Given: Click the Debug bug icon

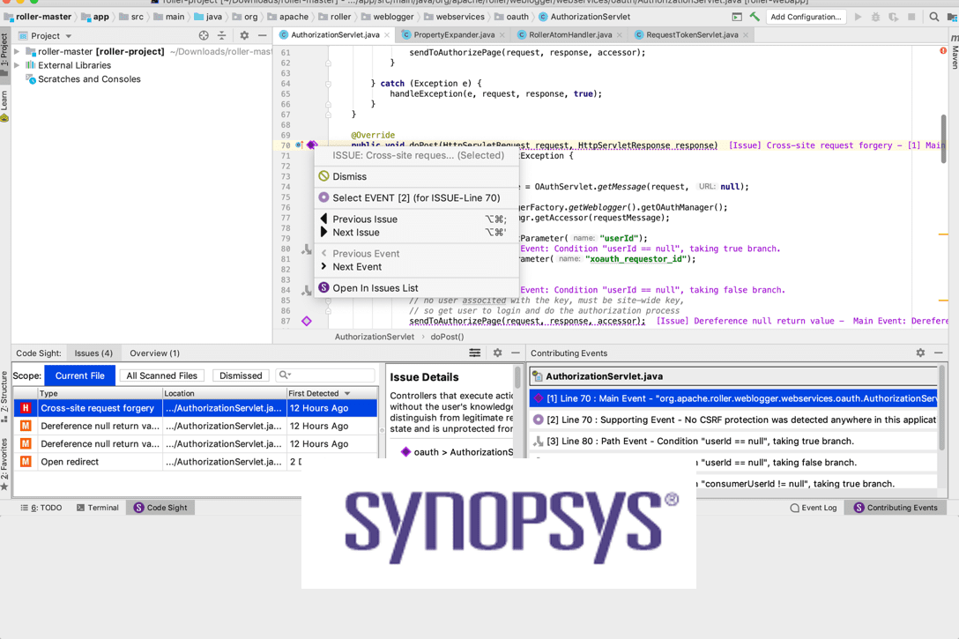Looking at the screenshot, I should pos(876,17).
